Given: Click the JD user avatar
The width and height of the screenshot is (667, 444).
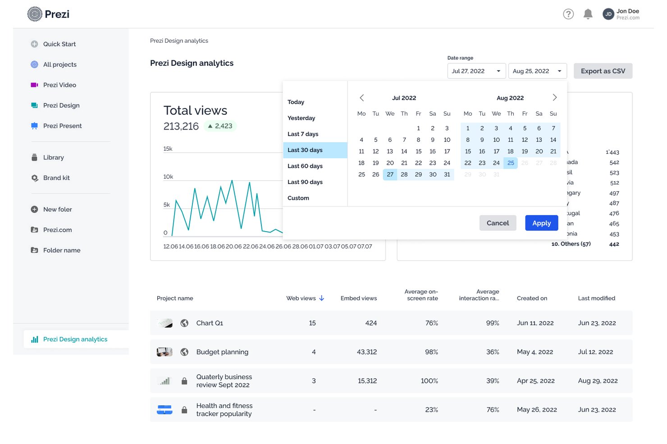Looking at the screenshot, I should point(608,14).
